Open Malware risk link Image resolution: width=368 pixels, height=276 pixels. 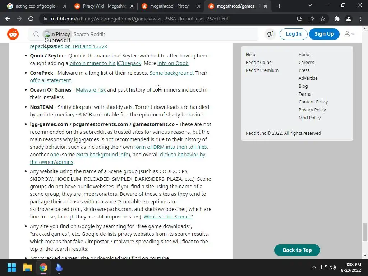91,90
